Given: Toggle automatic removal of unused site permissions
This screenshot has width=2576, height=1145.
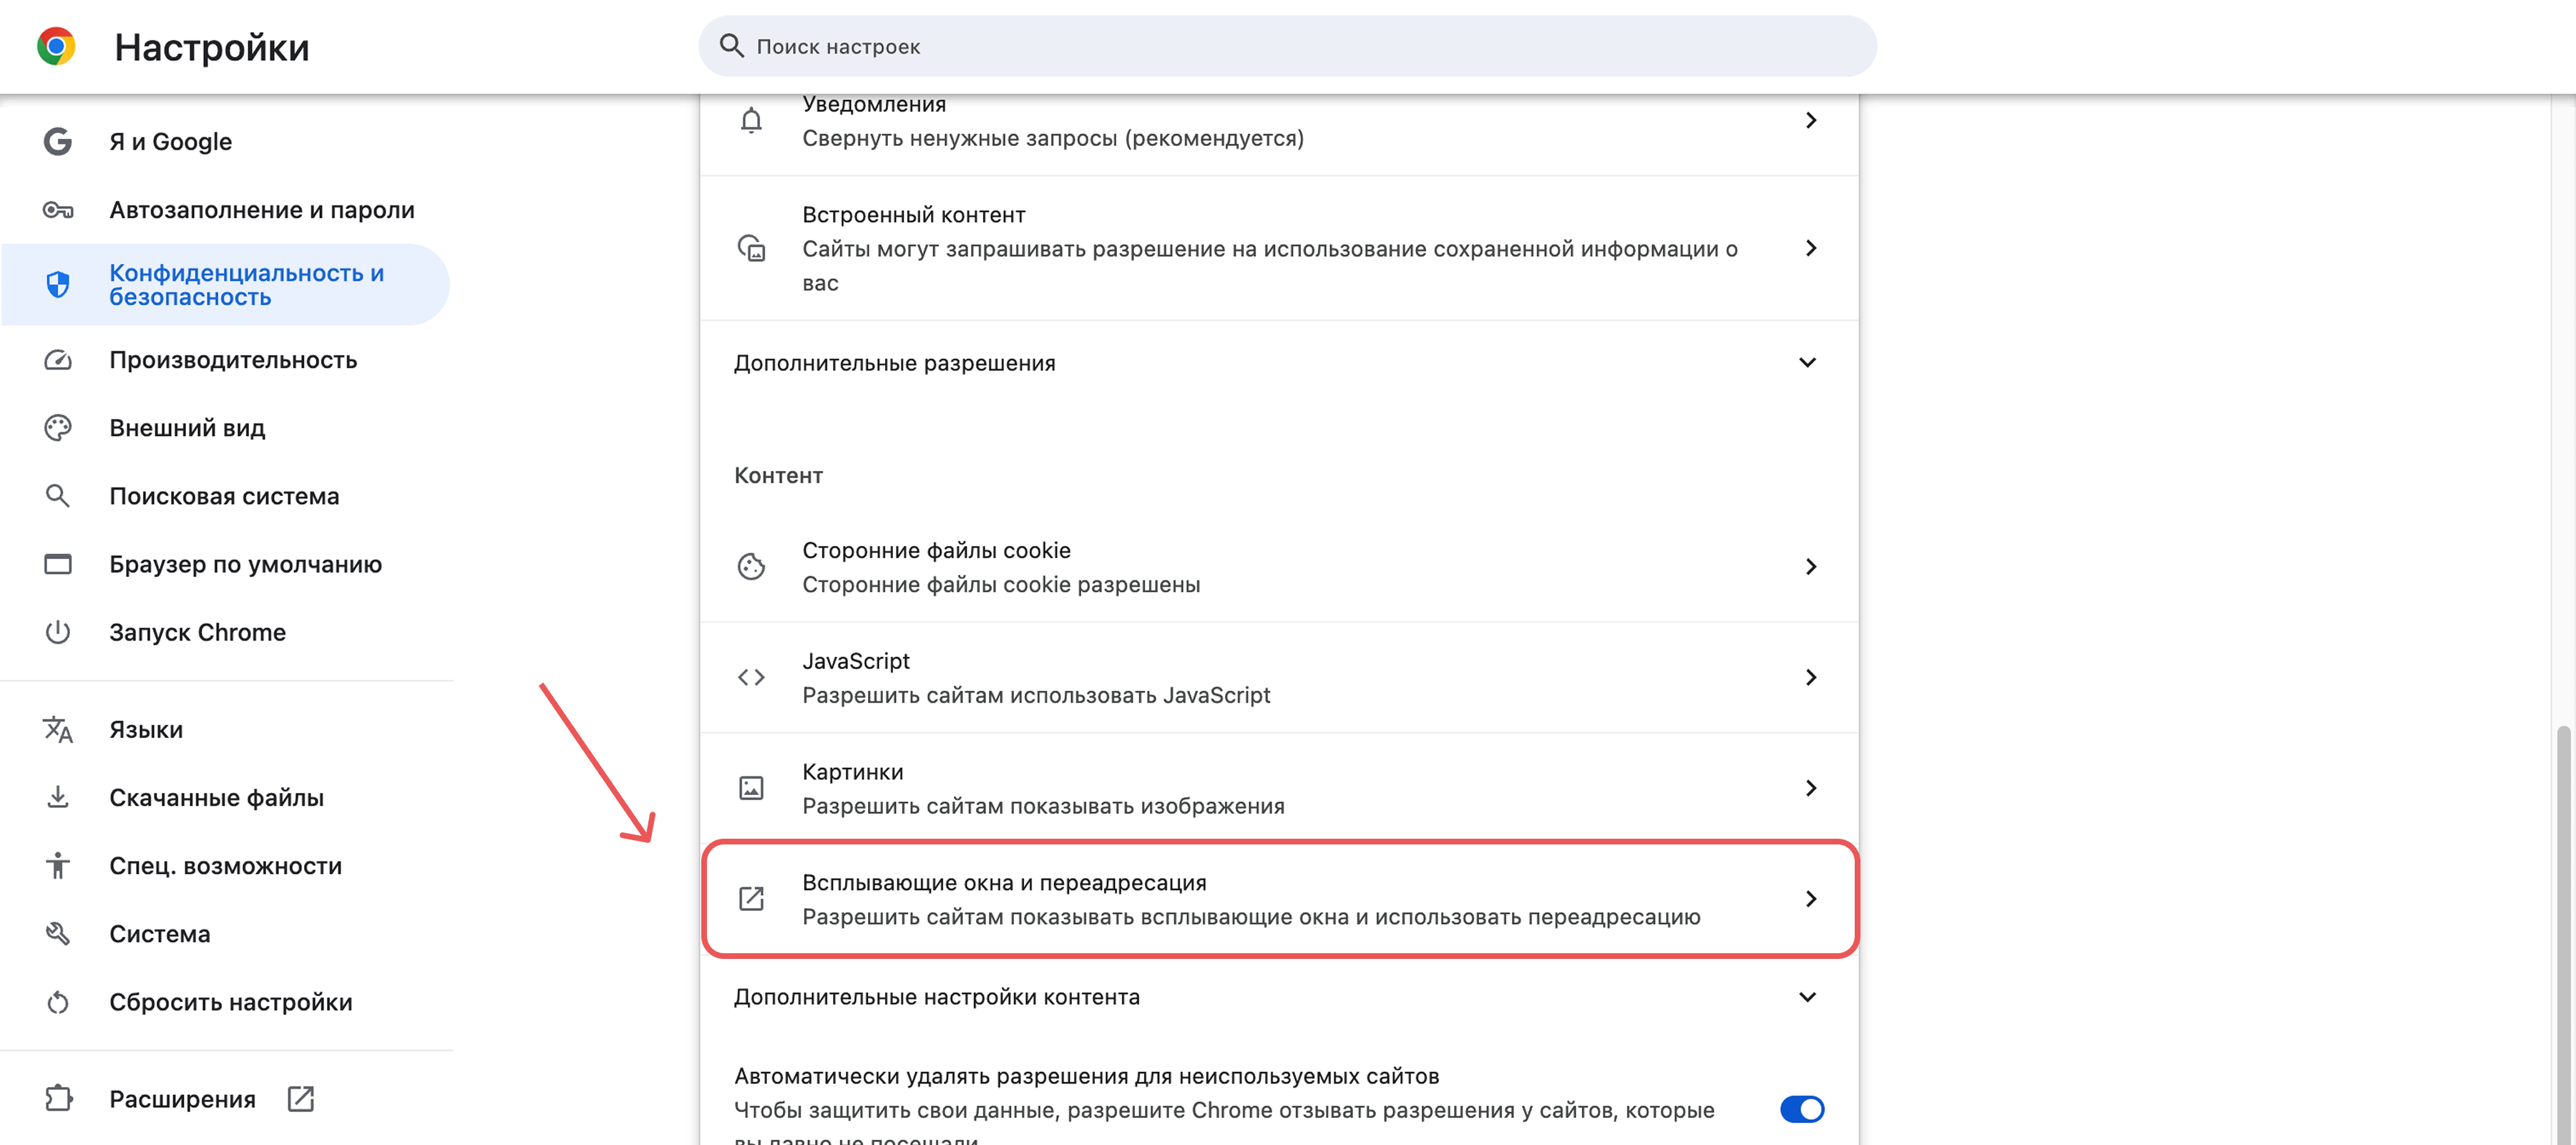Looking at the screenshot, I should (1801, 1109).
